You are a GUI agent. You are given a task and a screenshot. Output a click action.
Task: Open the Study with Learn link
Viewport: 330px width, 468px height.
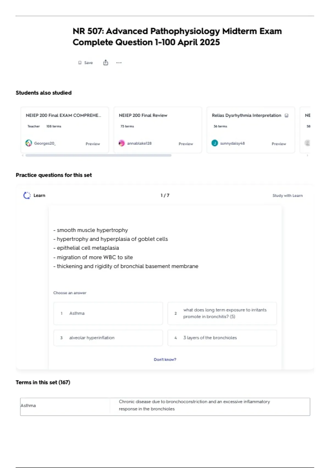(287, 195)
